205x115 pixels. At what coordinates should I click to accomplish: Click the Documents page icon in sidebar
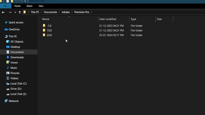tap(8, 52)
